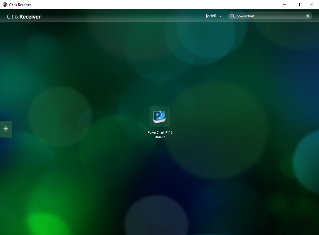Launch the PowerChart P115 UMCTX application

click(160, 117)
